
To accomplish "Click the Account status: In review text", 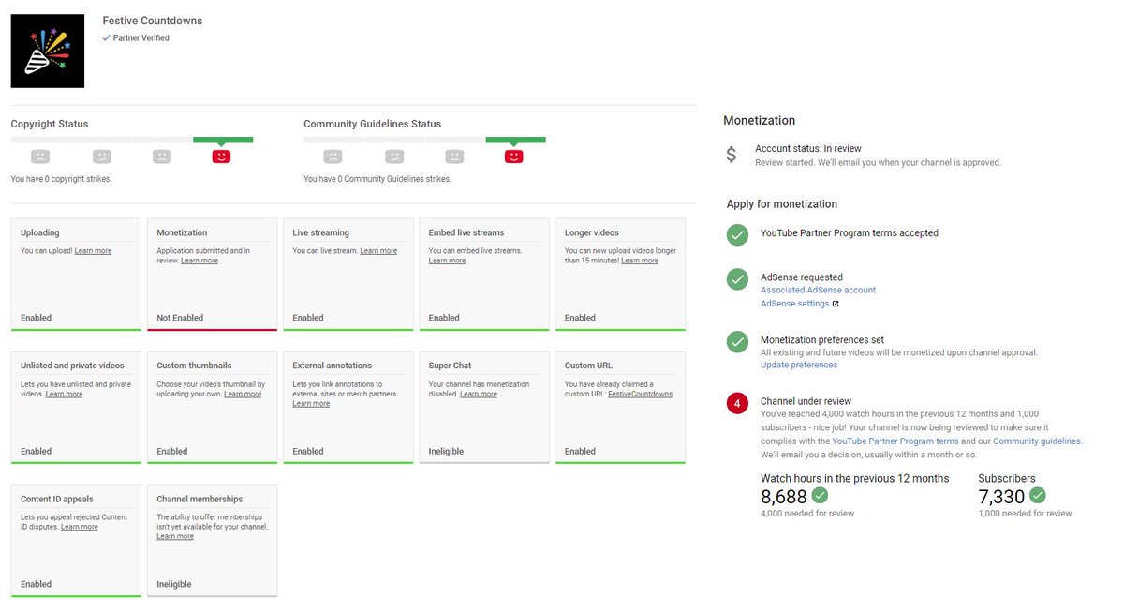I will coord(808,148).
